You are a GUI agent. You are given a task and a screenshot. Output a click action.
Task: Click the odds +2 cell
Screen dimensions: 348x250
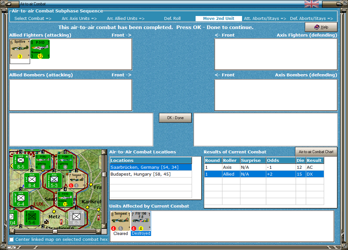click(x=281, y=174)
